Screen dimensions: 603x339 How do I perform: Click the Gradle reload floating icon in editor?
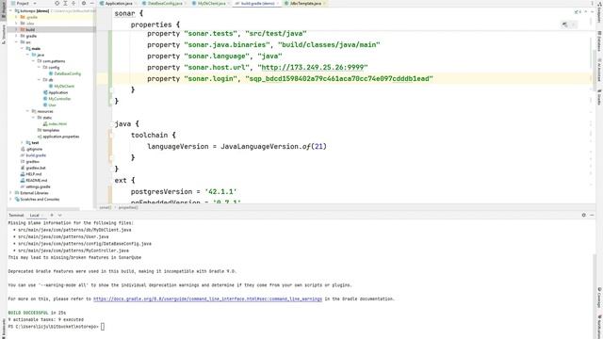coord(564,24)
